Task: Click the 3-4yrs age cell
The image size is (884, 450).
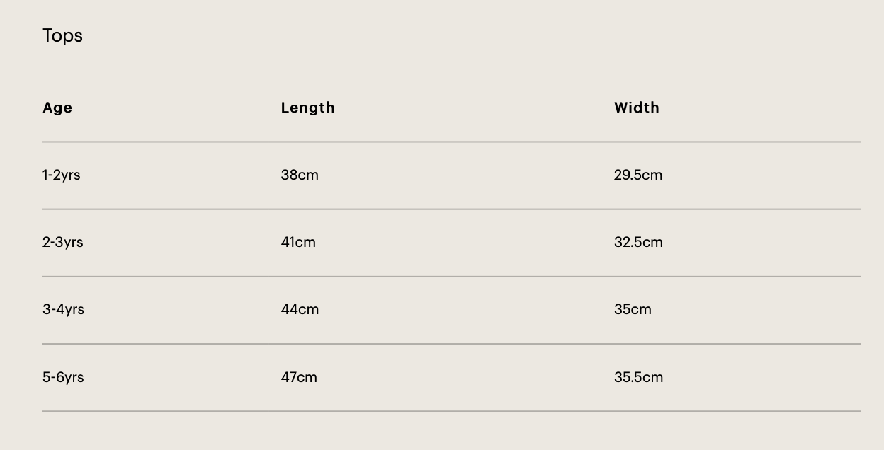Action: pyautogui.click(x=63, y=309)
